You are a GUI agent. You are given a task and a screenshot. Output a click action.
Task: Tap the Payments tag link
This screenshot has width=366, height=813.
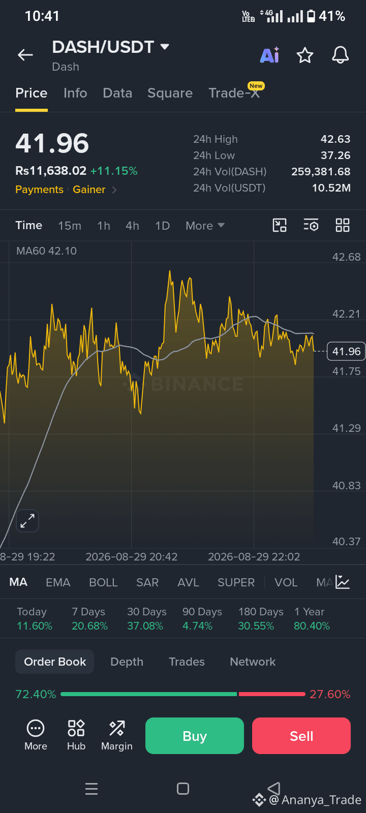39,190
